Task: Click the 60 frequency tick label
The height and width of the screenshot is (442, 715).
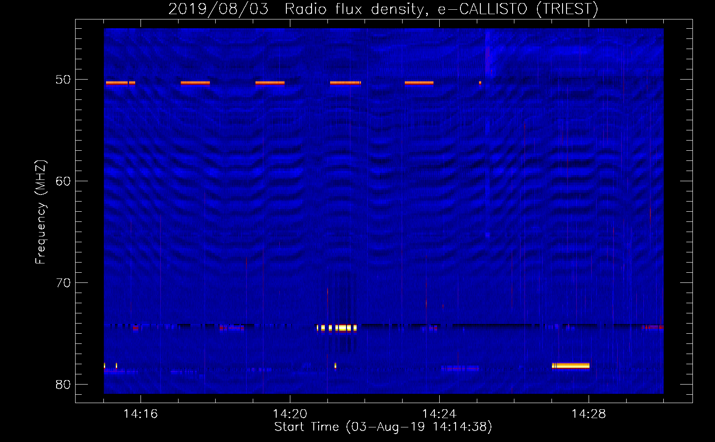Action: (63, 181)
